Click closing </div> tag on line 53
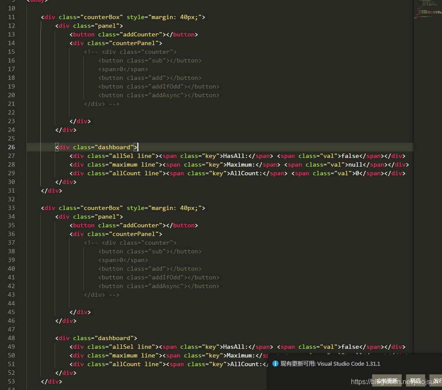 [52, 381]
